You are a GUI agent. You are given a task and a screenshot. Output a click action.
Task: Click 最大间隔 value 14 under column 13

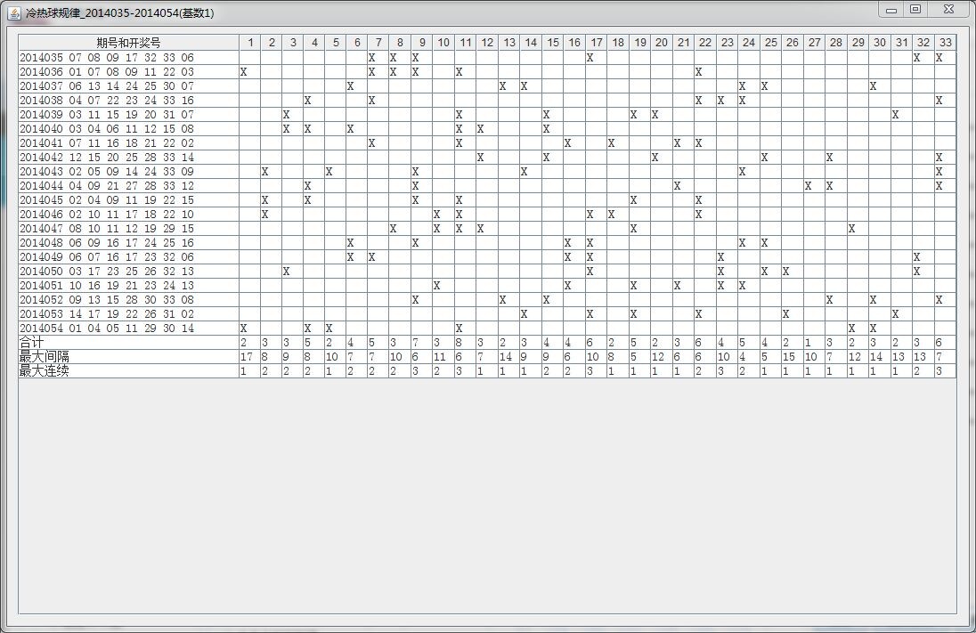point(506,357)
